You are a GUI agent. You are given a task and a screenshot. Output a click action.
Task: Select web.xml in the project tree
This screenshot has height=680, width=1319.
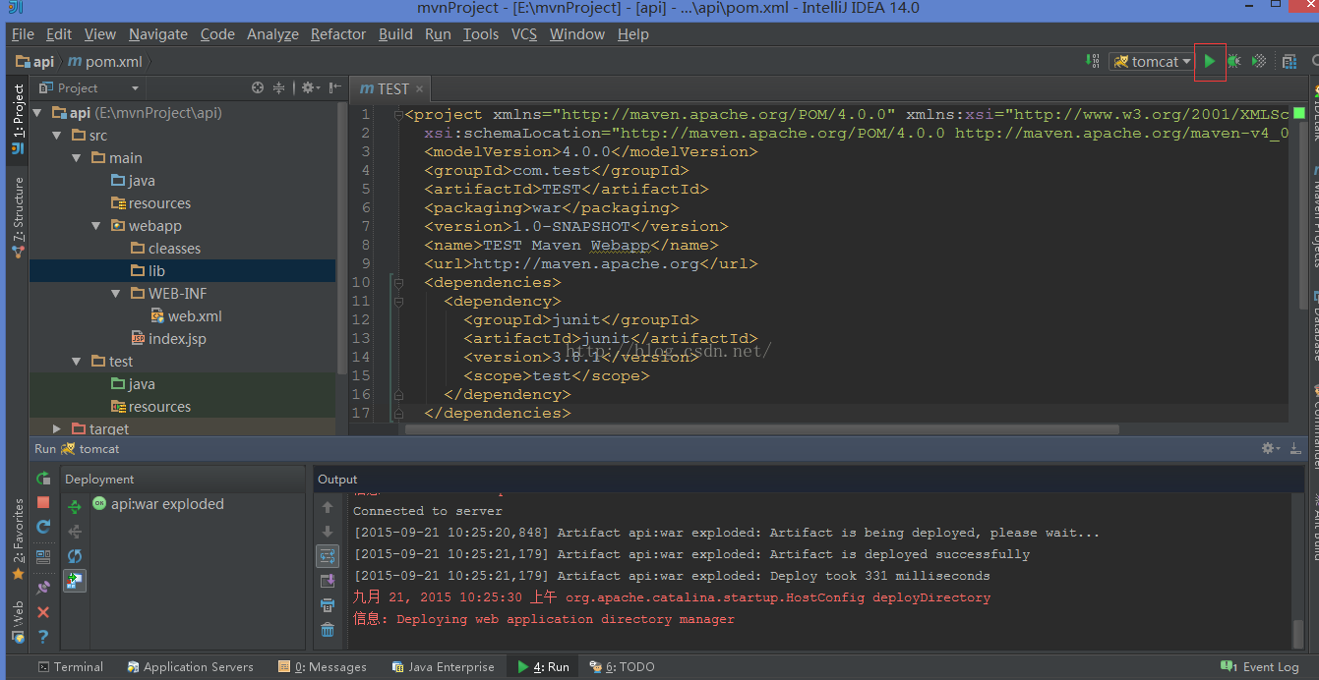(x=186, y=316)
